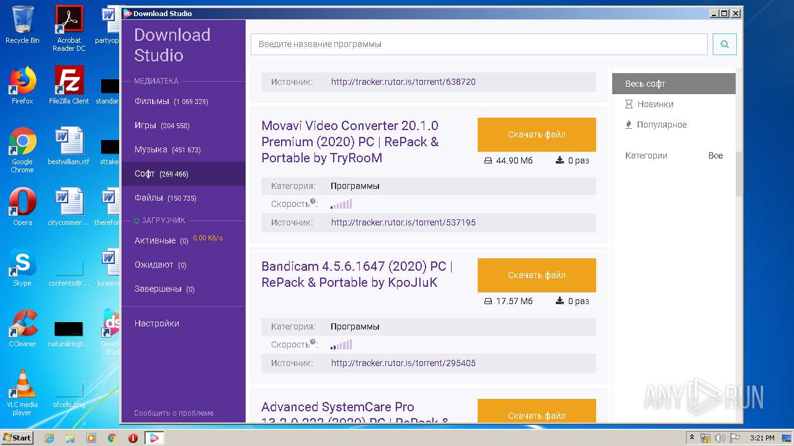
Task: Open Movavi Video Converter 20.1.0 title
Action: pos(350,142)
